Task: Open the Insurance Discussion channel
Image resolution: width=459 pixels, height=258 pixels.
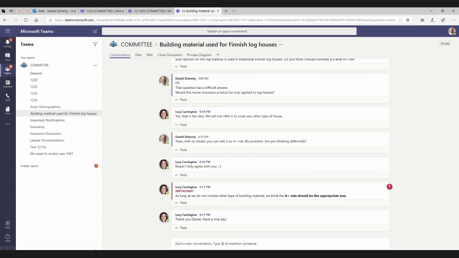Action: (x=45, y=134)
